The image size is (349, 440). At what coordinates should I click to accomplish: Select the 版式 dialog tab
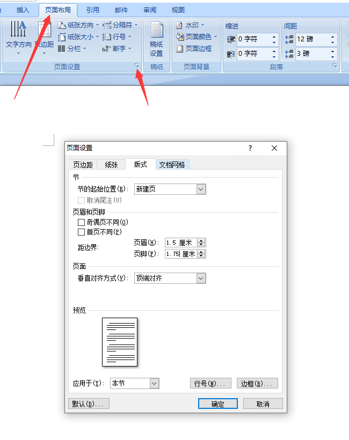coord(140,164)
